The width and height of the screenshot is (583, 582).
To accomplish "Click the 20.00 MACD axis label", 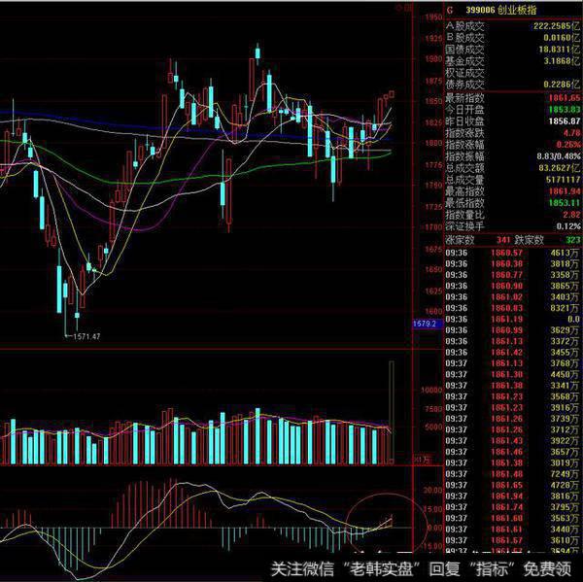I will point(432,490).
